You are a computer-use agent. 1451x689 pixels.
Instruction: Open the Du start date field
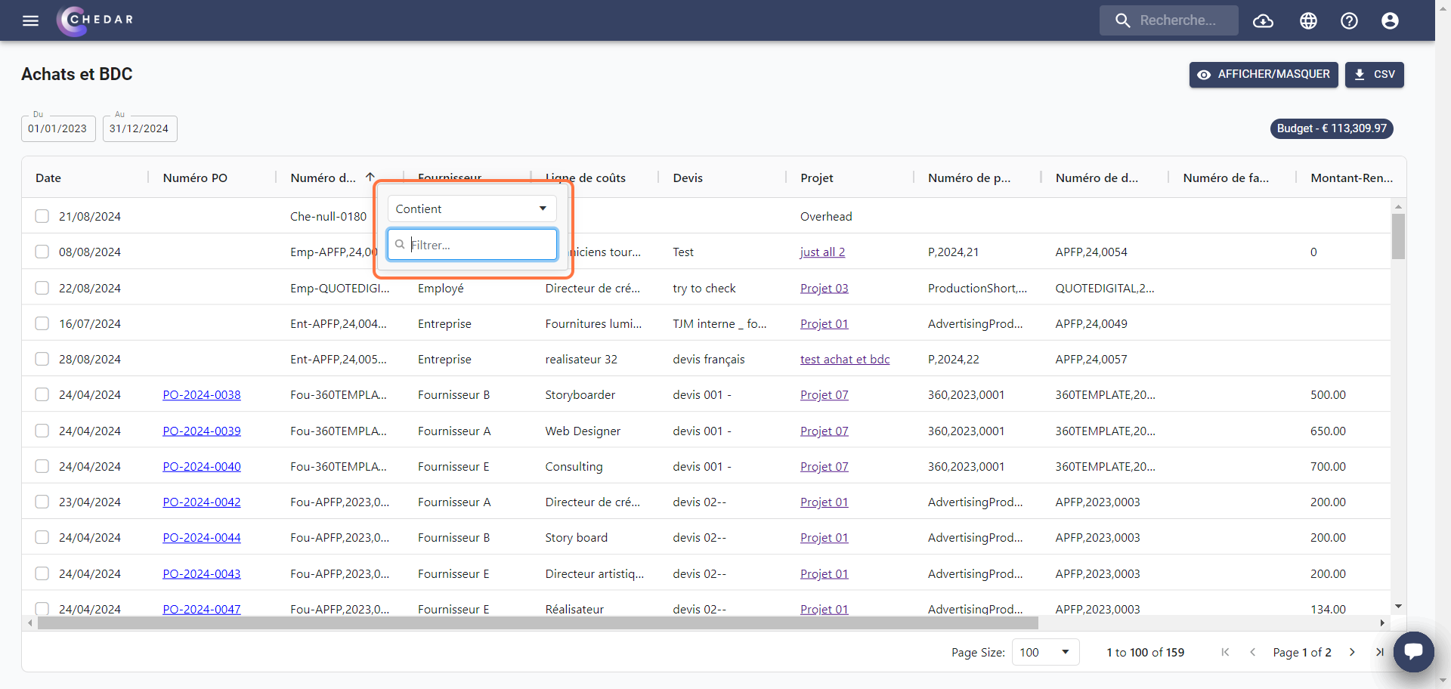point(58,128)
